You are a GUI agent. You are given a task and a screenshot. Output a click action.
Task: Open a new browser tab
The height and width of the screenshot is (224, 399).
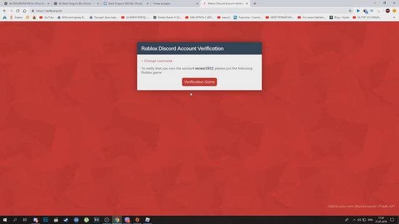coord(254,4)
